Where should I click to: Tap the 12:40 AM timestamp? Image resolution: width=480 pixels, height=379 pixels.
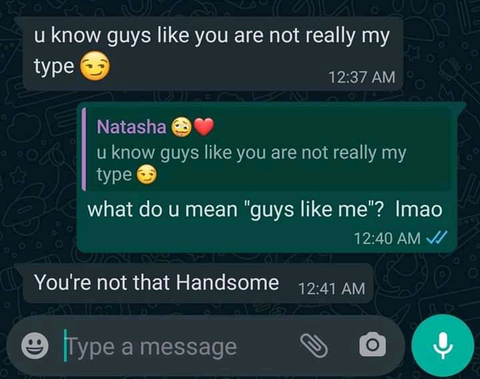coord(387,238)
